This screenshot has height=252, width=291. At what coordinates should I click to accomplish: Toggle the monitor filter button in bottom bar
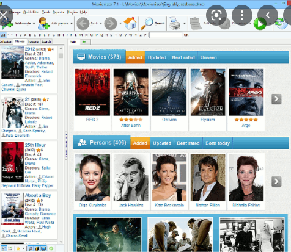click(x=43, y=248)
